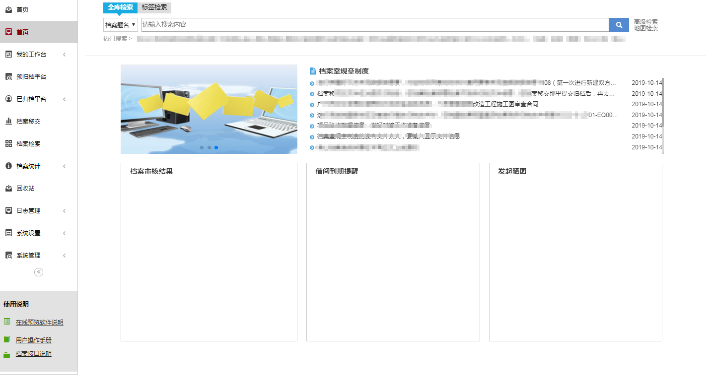The image size is (706, 389).
Task: Click the 使用说明 section heading
Action: click(x=16, y=304)
